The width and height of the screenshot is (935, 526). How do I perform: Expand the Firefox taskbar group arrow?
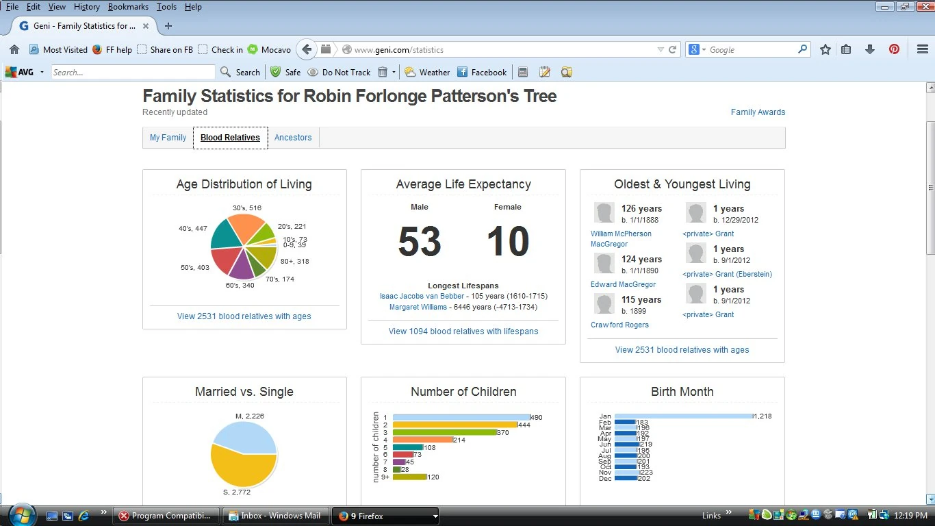(x=435, y=516)
